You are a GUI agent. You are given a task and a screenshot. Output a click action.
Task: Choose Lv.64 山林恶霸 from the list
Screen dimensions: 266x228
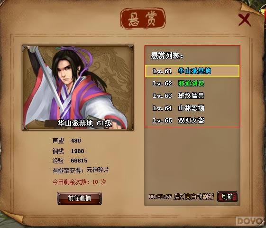pos(192,108)
